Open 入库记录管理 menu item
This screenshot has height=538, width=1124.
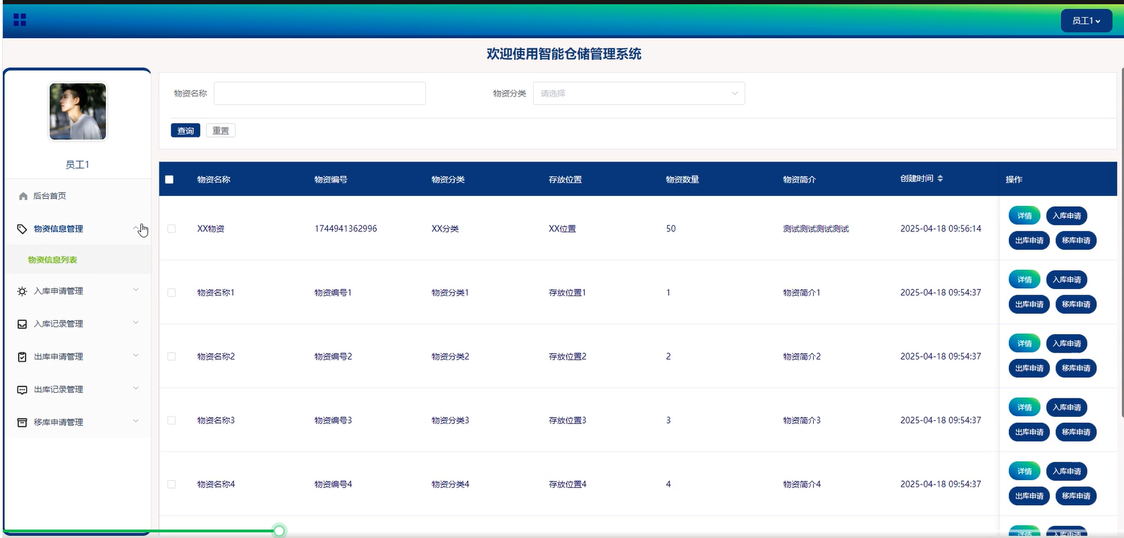(x=78, y=324)
